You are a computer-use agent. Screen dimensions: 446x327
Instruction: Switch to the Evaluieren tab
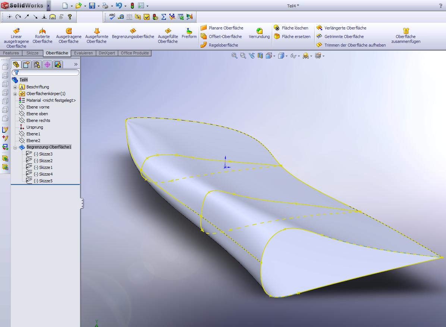coord(83,53)
